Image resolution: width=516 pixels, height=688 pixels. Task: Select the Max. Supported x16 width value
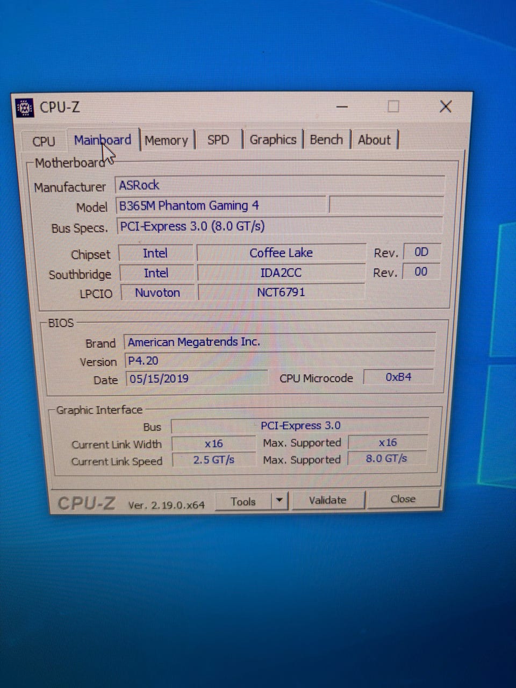[x=388, y=442]
